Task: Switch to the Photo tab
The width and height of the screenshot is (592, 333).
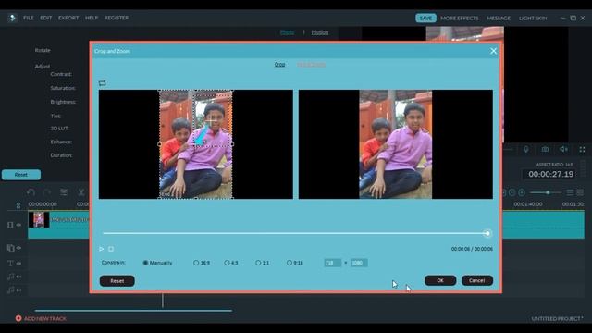Action: point(288,32)
